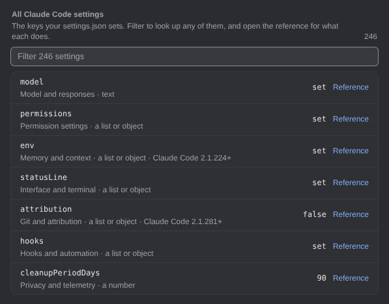Select the statusLine key name
Viewport: 389px width, 304px height.
(44, 177)
